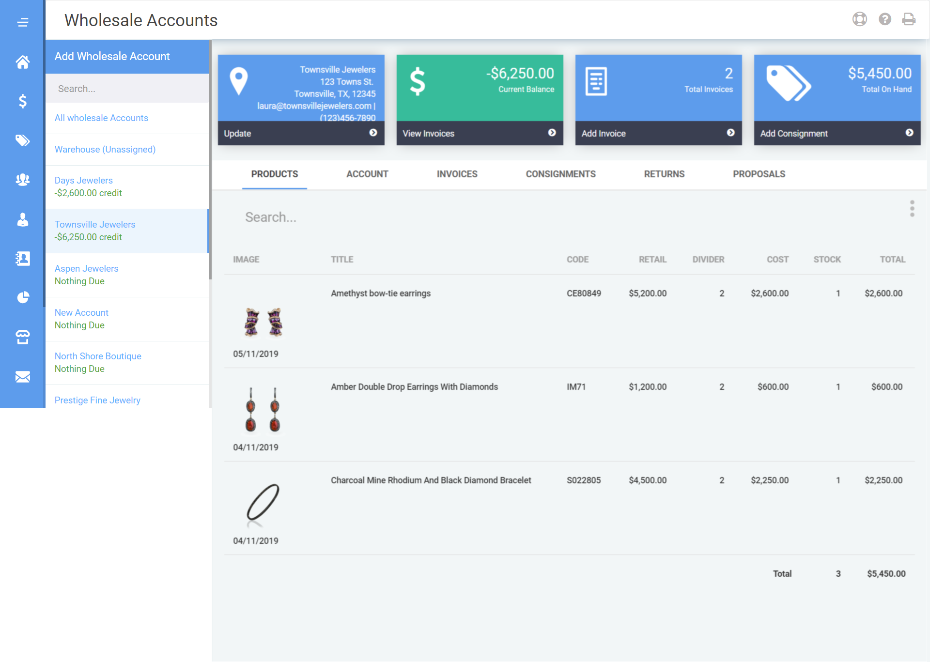Open the dollar sign sales icon in sidebar
The height and width of the screenshot is (662, 930).
22,101
